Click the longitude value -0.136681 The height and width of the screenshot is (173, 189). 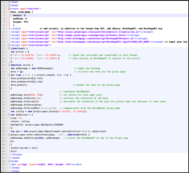[51, 55]
